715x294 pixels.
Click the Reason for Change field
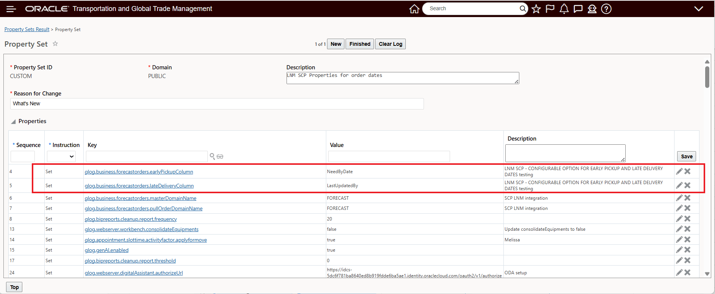[x=217, y=104]
